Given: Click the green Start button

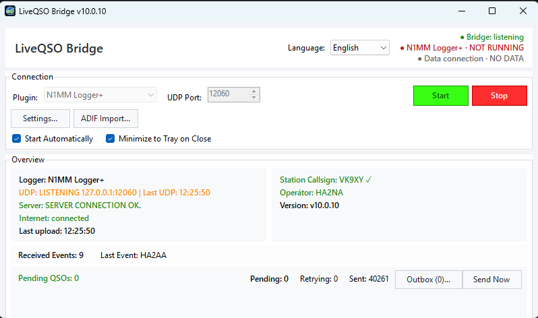Looking at the screenshot, I should 440,96.
